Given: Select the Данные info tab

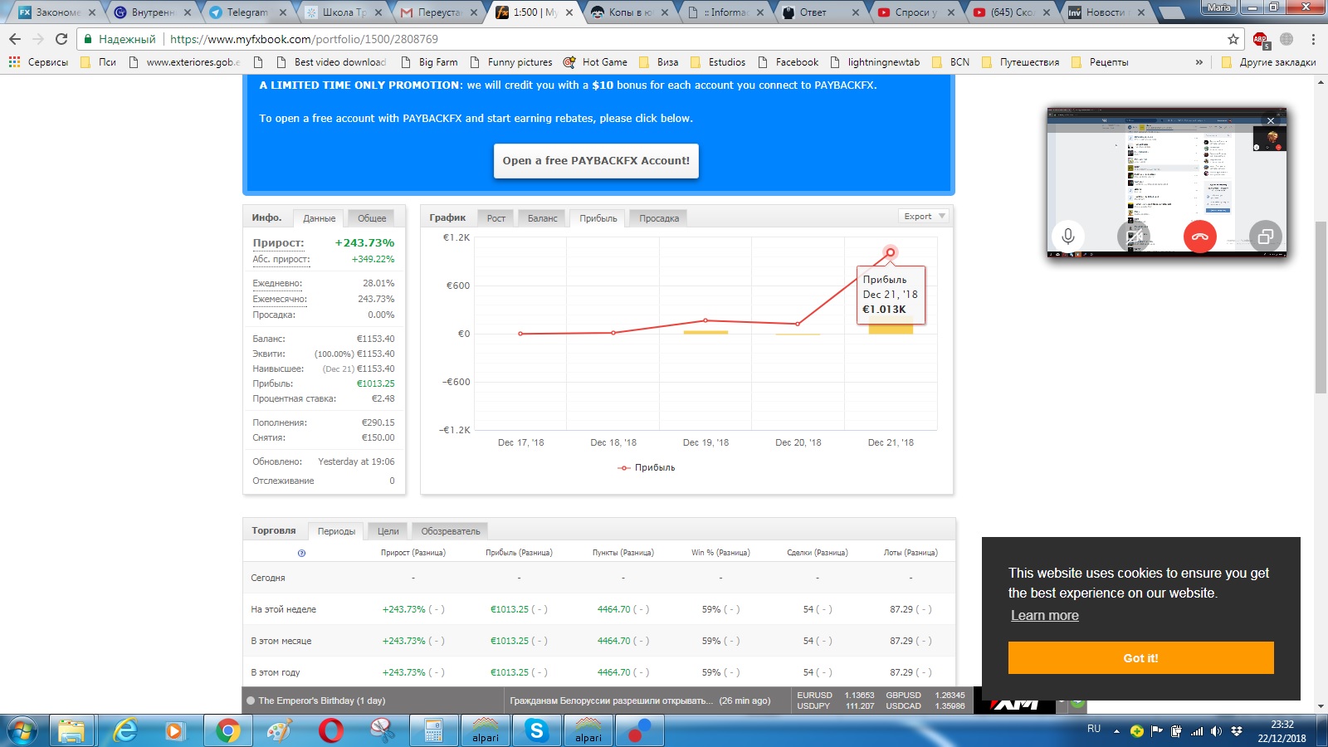Looking at the screenshot, I should pos(320,218).
